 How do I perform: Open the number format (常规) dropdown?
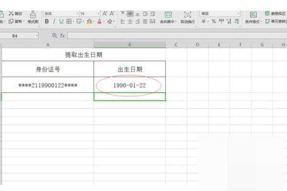(238, 13)
